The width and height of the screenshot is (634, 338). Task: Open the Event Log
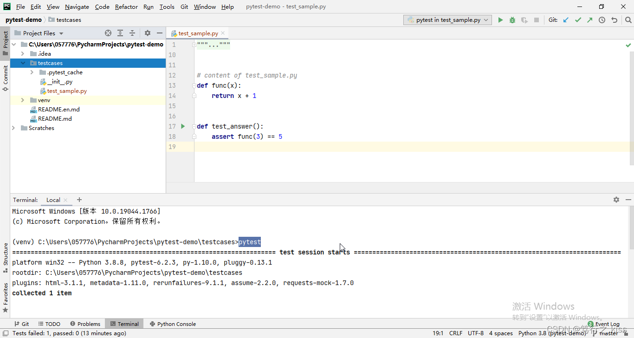[x=603, y=324]
